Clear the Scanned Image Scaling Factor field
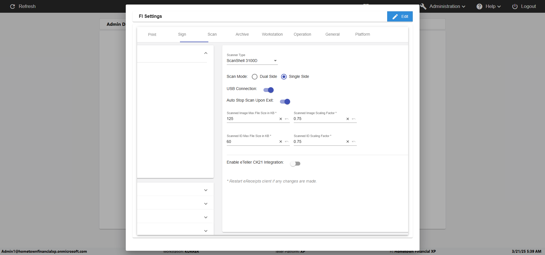Viewport: 545px width, 255px height. point(347,119)
